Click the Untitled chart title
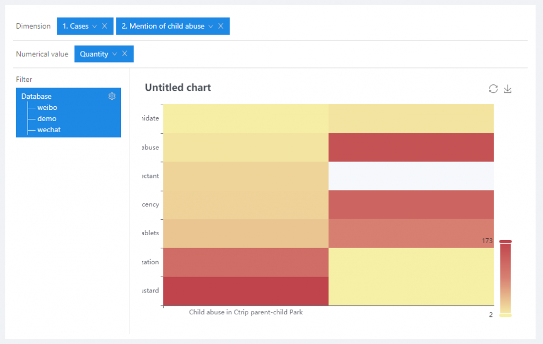Viewport: 543px width, 344px height. click(x=178, y=88)
